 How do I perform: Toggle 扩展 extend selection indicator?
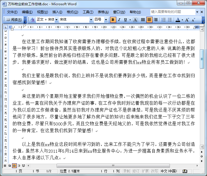pyautogui.click(x=145, y=171)
